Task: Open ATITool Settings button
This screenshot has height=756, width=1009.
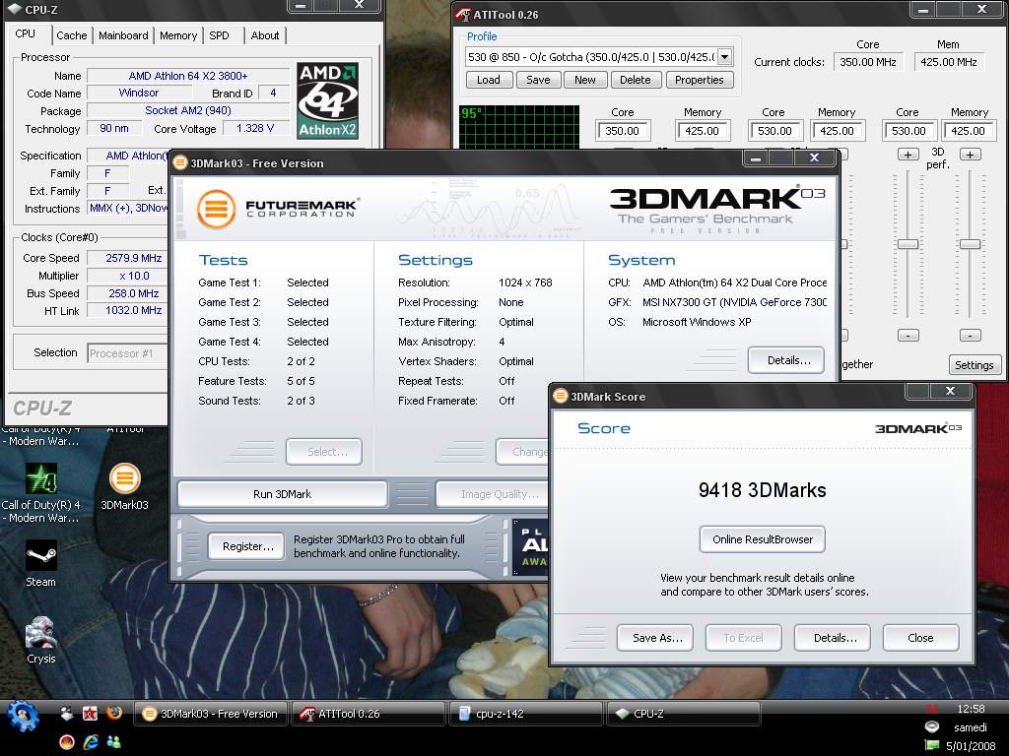Action: [x=975, y=365]
